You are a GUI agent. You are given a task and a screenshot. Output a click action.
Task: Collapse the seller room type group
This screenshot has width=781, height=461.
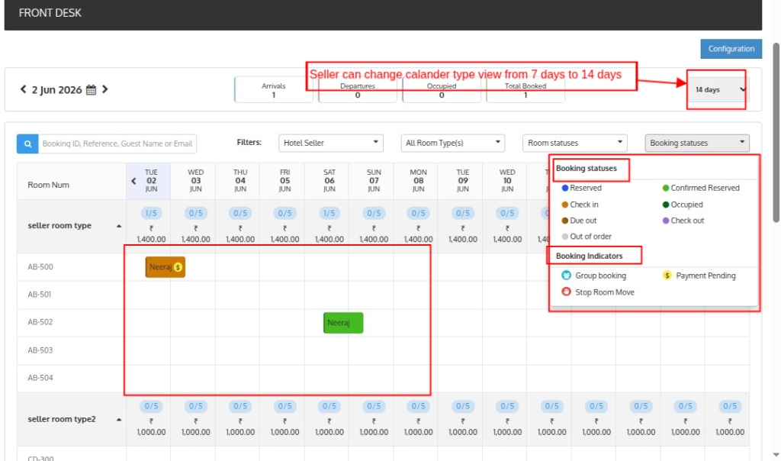coord(118,226)
